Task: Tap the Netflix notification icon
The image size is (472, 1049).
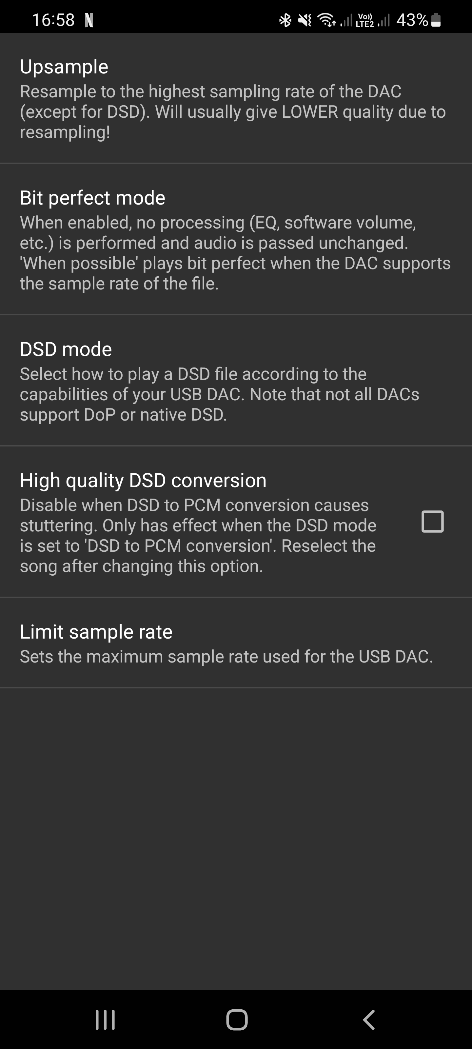Action: (89, 20)
